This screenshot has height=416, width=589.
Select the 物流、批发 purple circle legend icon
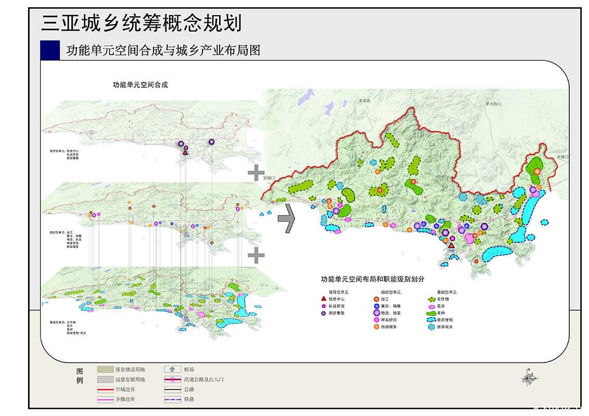[376, 313]
